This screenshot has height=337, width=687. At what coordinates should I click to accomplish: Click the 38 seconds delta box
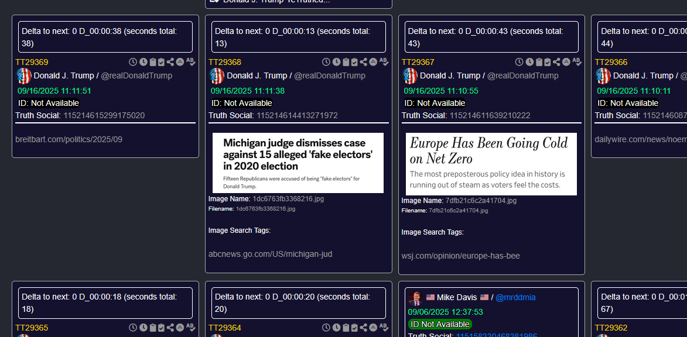point(105,37)
